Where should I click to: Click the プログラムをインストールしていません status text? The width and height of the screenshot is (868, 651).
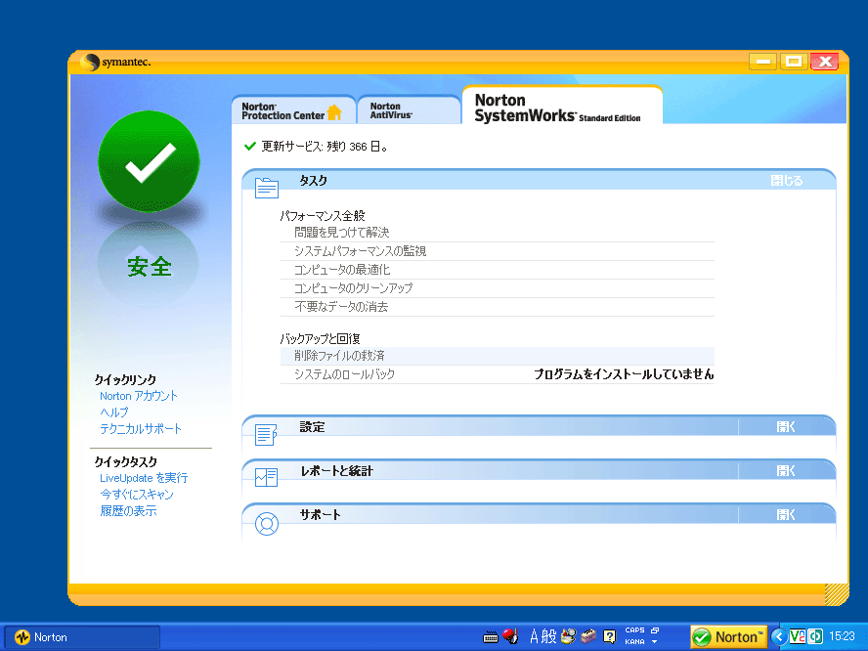(624, 374)
